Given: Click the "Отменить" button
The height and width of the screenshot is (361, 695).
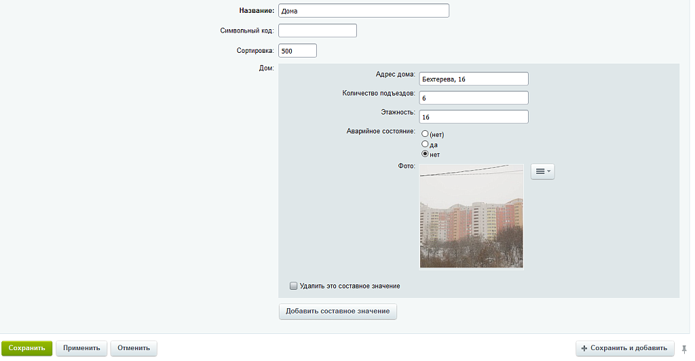Looking at the screenshot, I should [x=134, y=348].
